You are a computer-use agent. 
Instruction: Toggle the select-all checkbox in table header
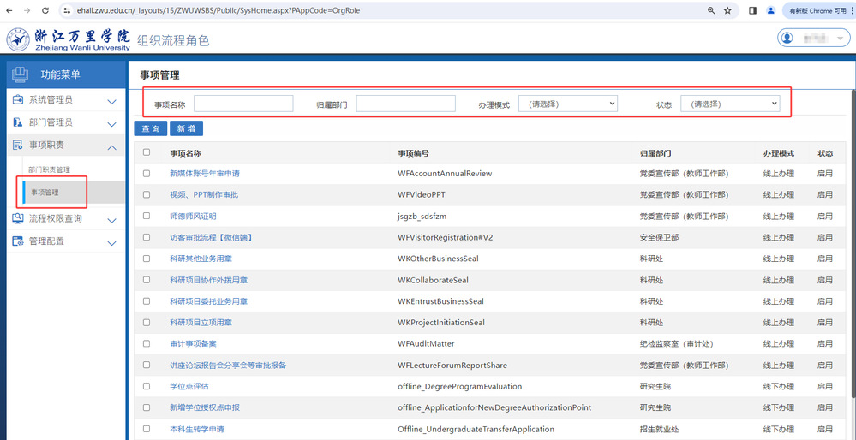click(147, 152)
